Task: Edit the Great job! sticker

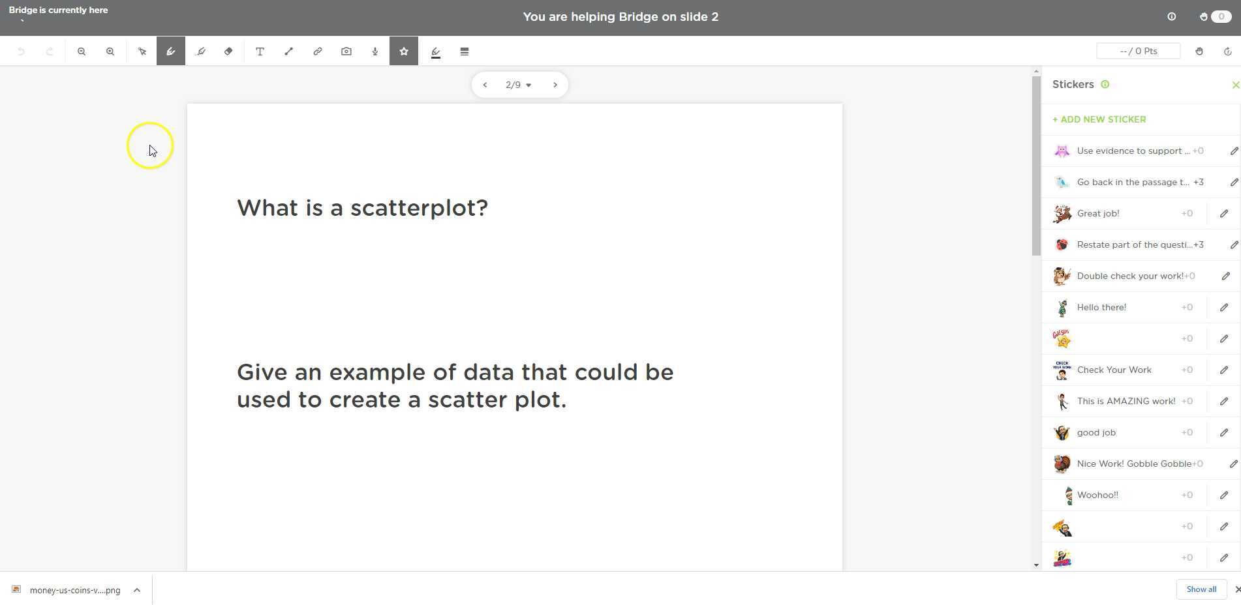Action: click(1225, 213)
